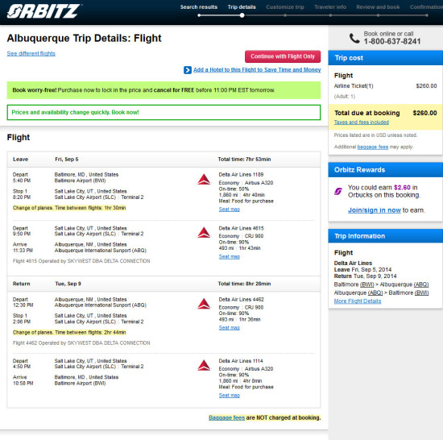Image resolution: width=443 pixels, height=440 pixels.
Task: Open Seat map for Delta flight 1189
Action: coord(229,210)
